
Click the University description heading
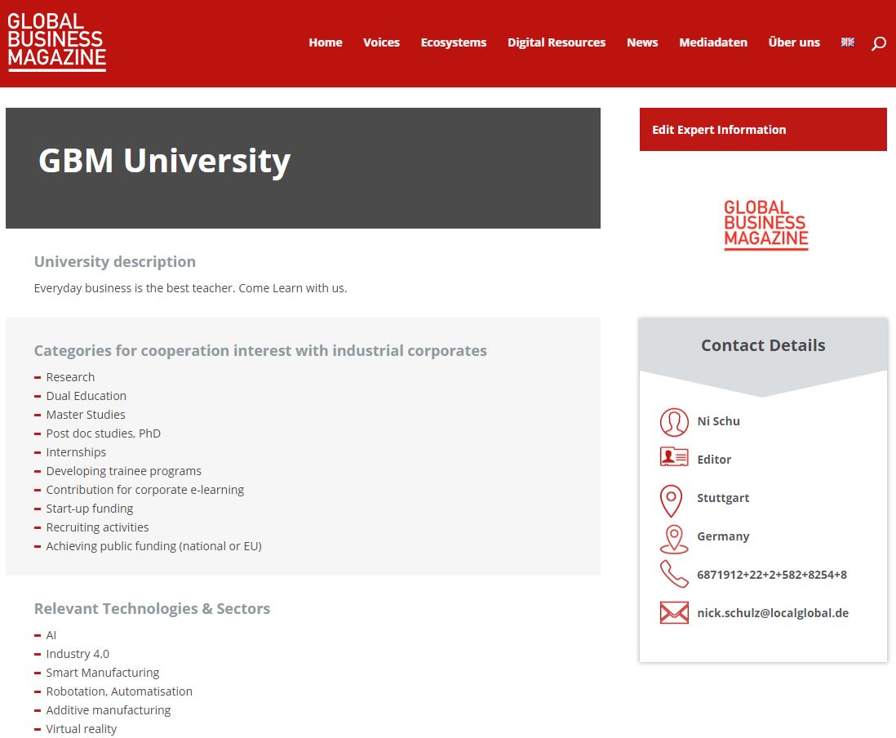point(115,262)
